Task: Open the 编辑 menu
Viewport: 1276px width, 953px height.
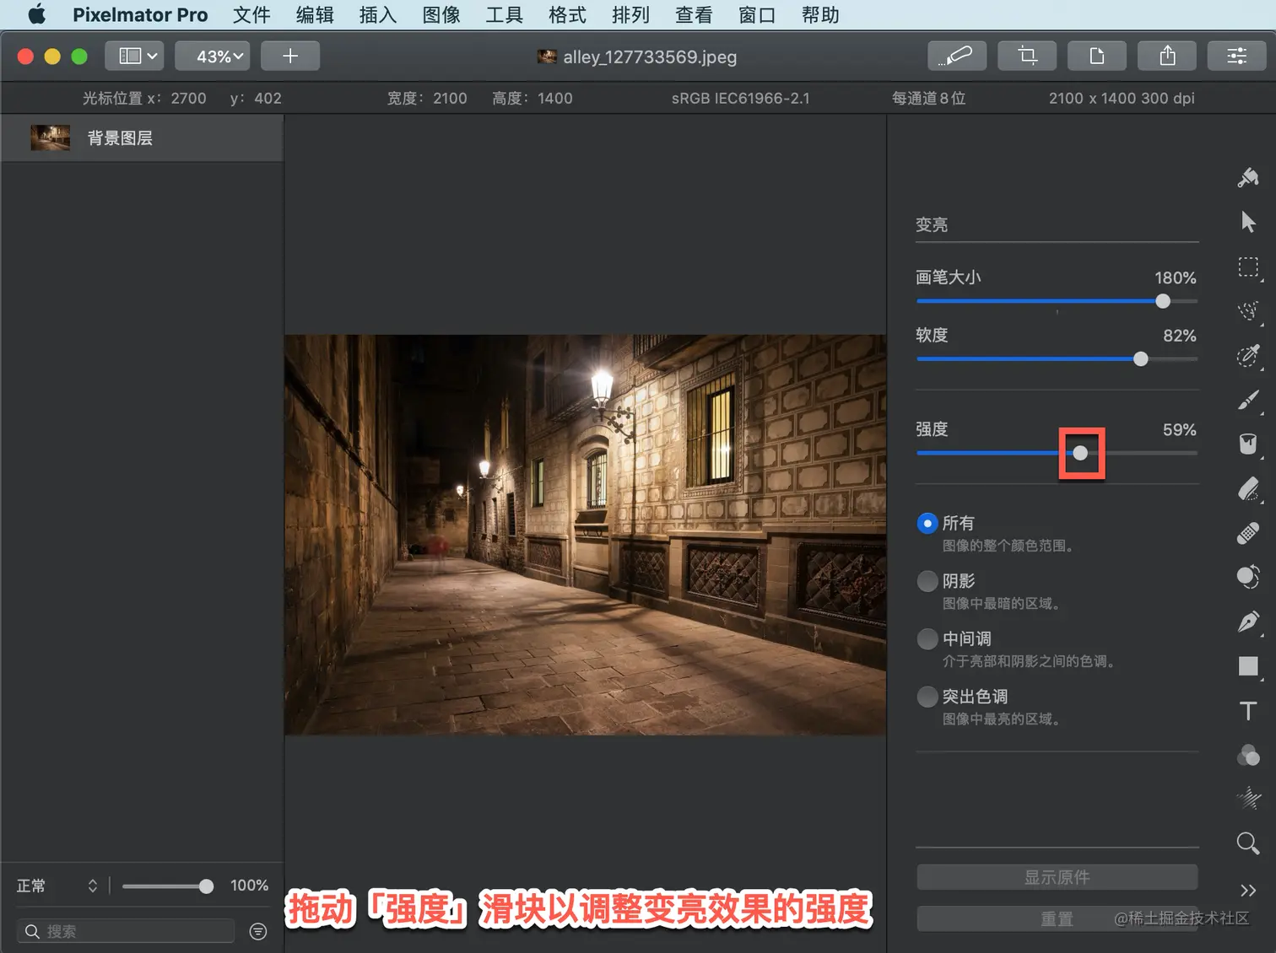Action: pyautogui.click(x=315, y=15)
